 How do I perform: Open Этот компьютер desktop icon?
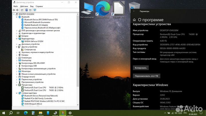(87, 10)
